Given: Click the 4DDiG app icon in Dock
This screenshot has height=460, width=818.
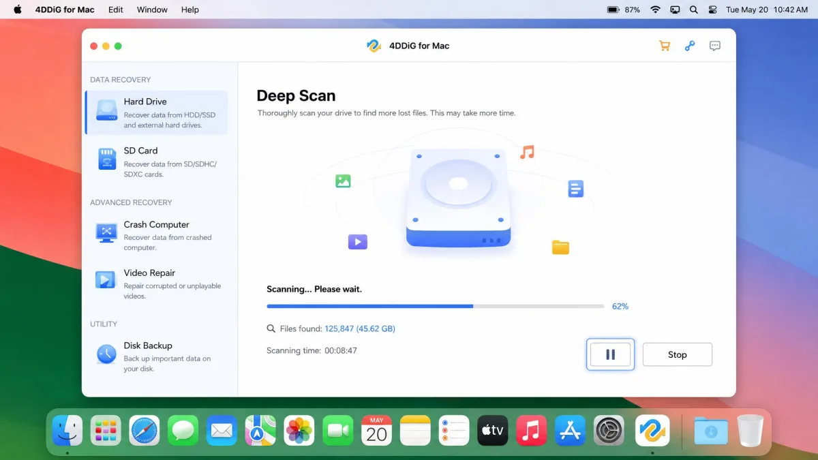Looking at the screenshot, I should click(x=652, y=431).
